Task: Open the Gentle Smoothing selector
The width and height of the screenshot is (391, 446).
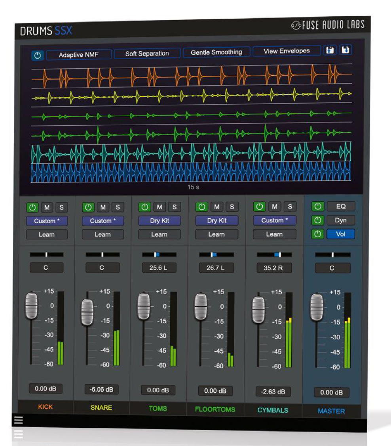Action: 216,52
